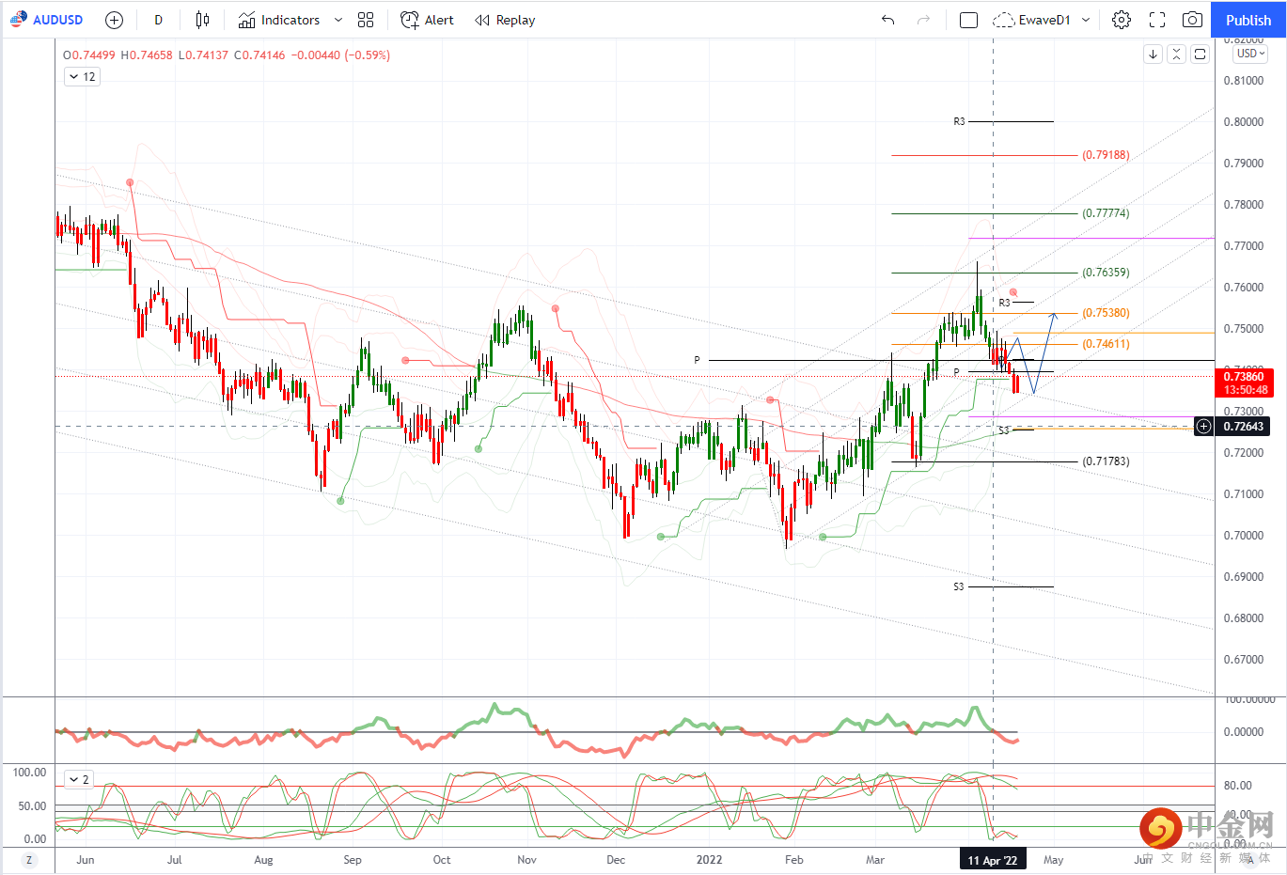Click the (0.79188) level label
Screen dimensions: 1287x875
pyautogui.click(x=1106, y=155)
